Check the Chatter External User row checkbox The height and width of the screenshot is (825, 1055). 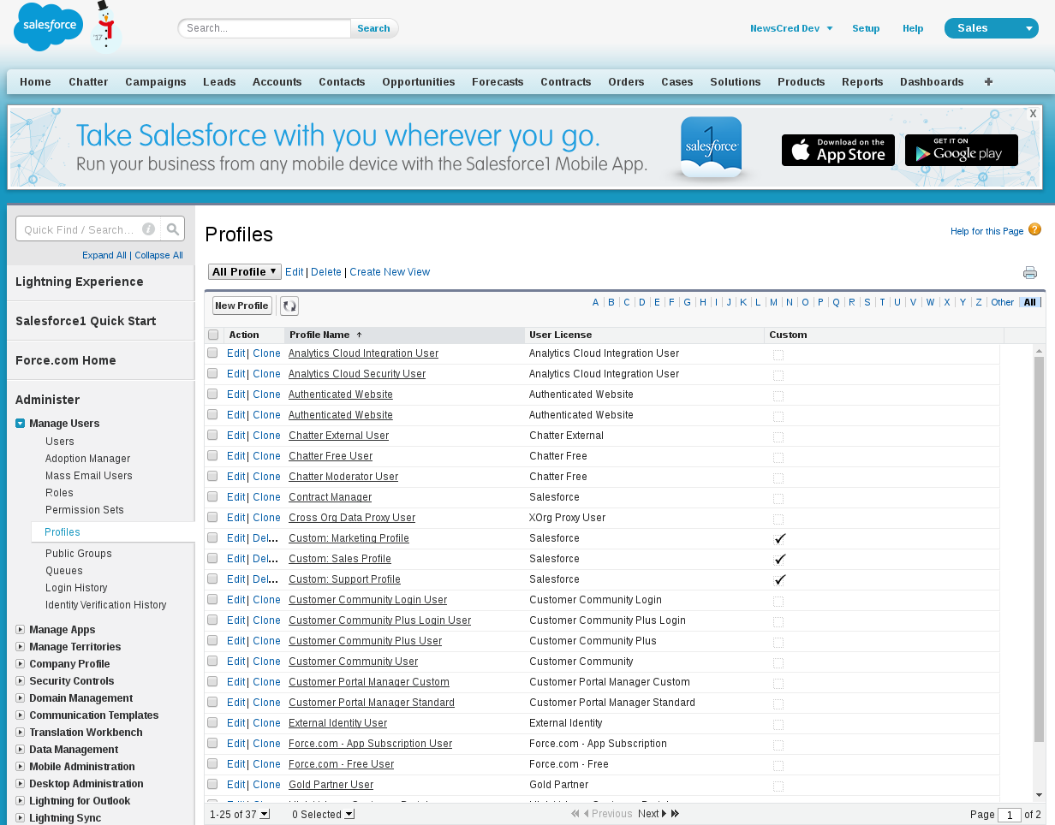tap(212, 435)
